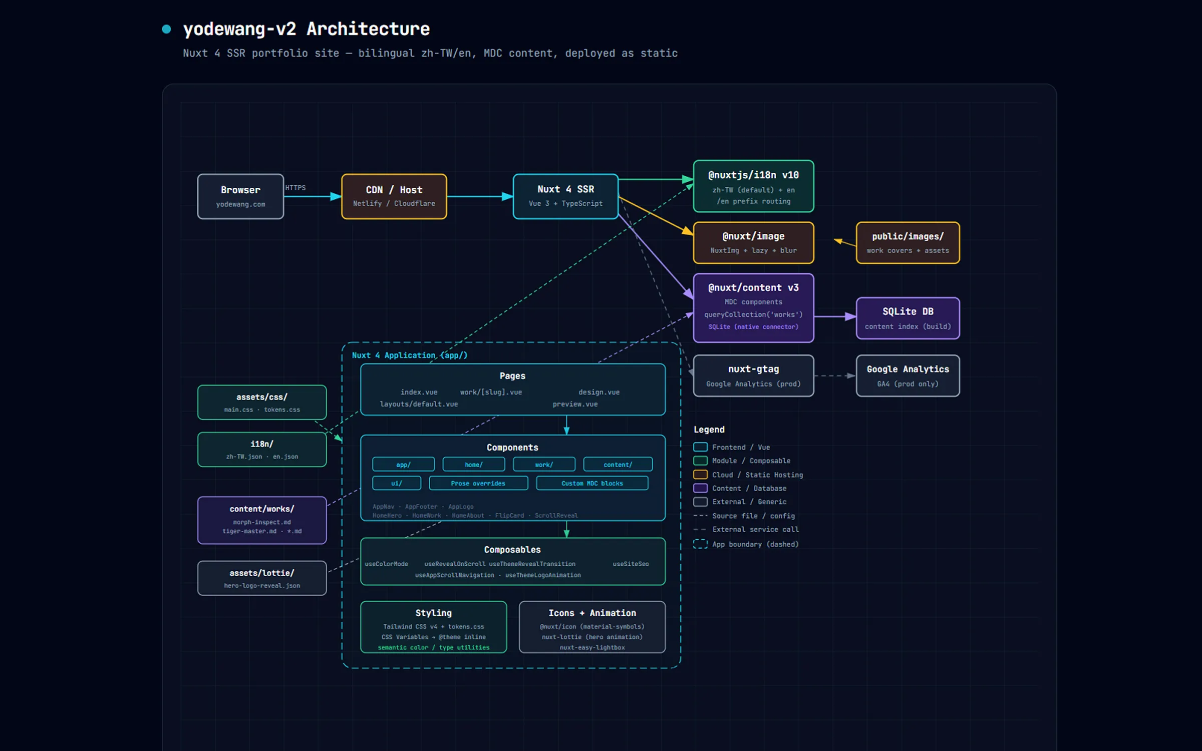Click the useAppScrollNavigation · useThemeLogoAnimation line

tap(498, 575)
